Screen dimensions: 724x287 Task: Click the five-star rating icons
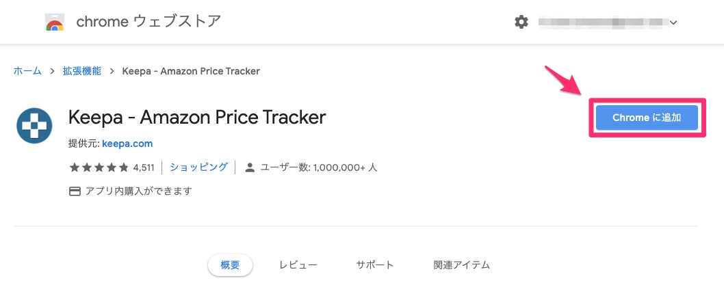pos(99,167)
